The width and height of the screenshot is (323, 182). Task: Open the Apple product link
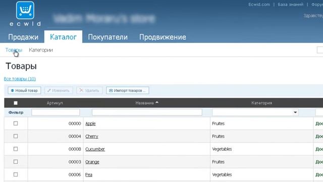90,123
